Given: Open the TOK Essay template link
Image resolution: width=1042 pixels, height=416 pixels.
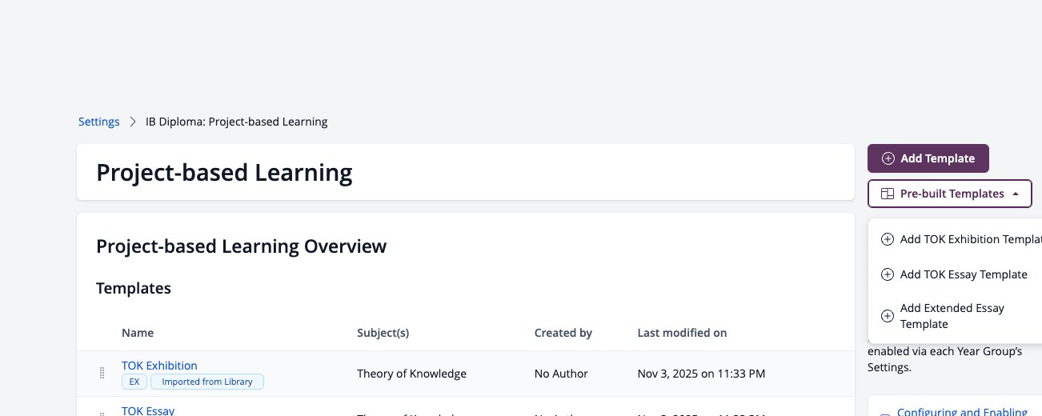Looking at the screenshot, I should tap(148, 410).
